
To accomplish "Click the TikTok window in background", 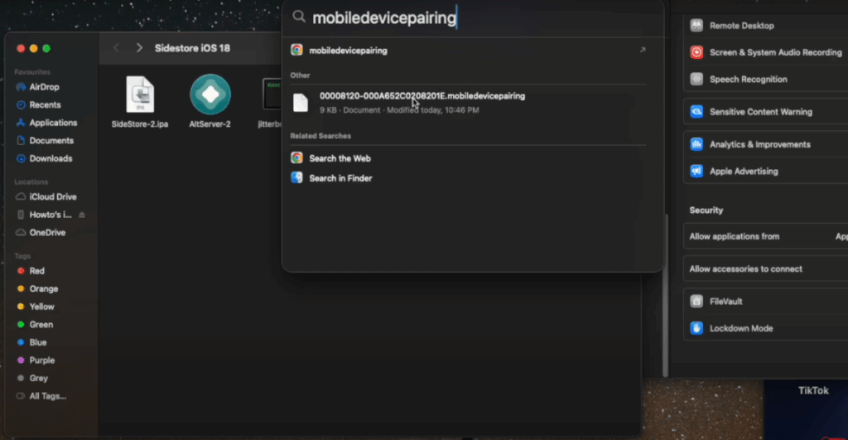I will [805, 409].
